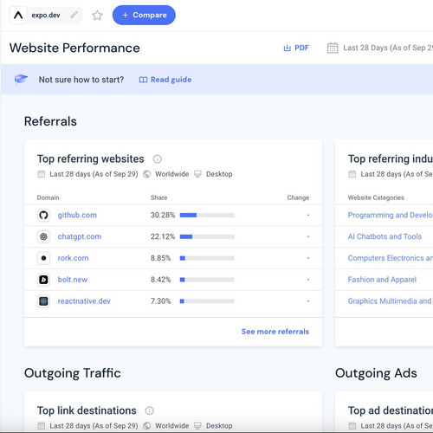Open the rork.com referral link
The height and width of the screenshot is (433, 433).
tap(73, 258)
